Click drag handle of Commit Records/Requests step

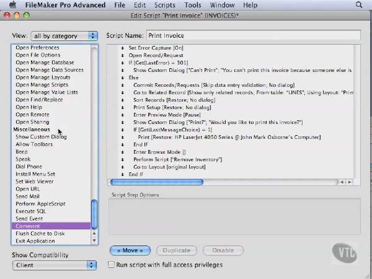coord(122,85)
